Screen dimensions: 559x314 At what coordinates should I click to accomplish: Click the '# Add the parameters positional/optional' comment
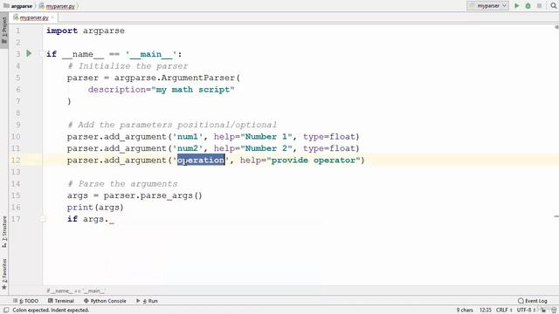[172, 125]
